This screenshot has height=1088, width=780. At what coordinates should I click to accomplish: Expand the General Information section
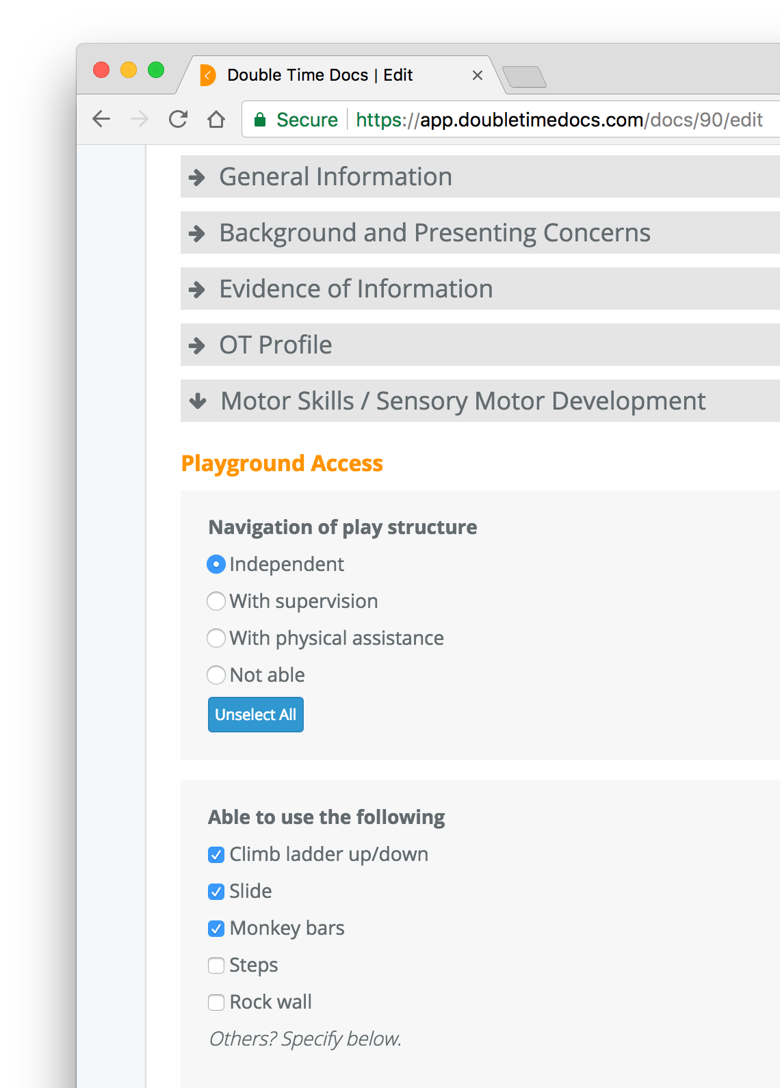[335, 176]
